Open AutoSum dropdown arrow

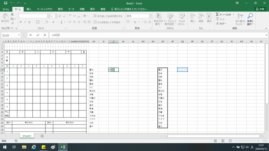(233, 14)
